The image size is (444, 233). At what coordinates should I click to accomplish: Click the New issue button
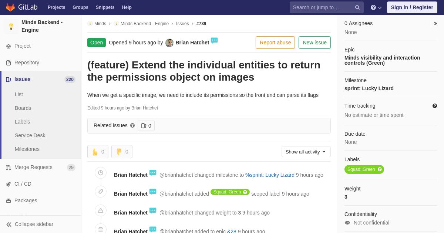point(314,43)
